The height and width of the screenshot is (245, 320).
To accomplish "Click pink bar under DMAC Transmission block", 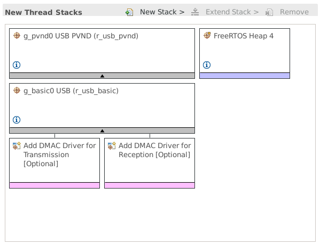I will point(54,185).
